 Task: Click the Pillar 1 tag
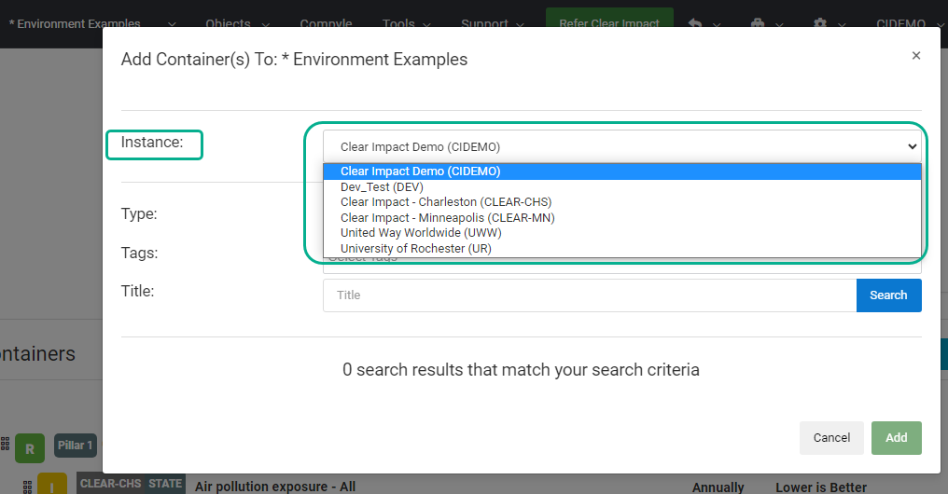click(x=75, y=446)
